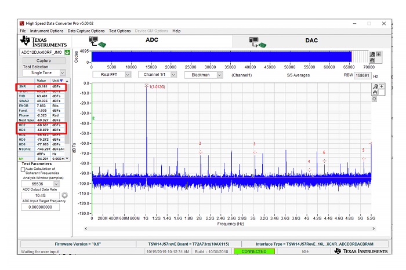Select the hand pan tool on the FFT plot
The height and width of the screenshot is (270, 406).
click(375, 92)
